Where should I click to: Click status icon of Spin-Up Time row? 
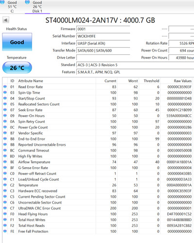coord(5,92)
